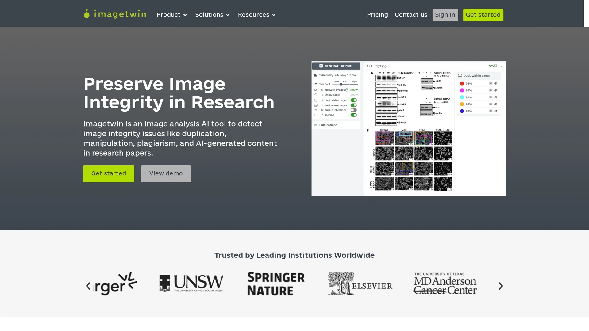Click the Elsevier logo

360,283
